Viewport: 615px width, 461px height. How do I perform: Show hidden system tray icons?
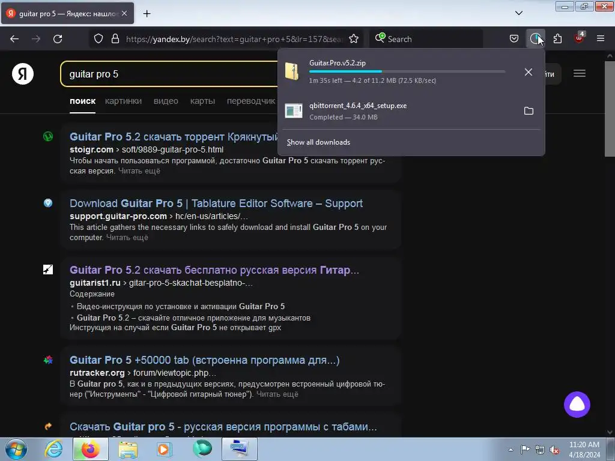pyautogui.click(x=510, y=450)
